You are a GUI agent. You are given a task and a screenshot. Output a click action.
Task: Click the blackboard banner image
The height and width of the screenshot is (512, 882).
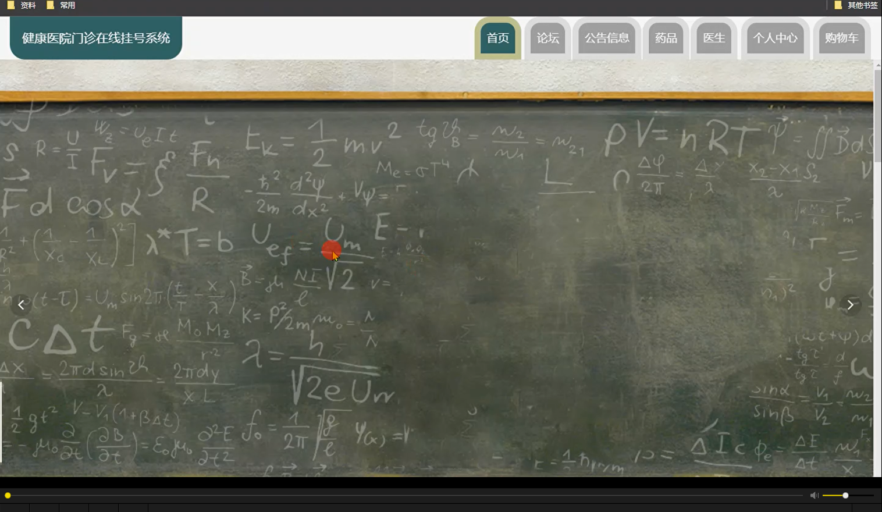coord(436,268)
